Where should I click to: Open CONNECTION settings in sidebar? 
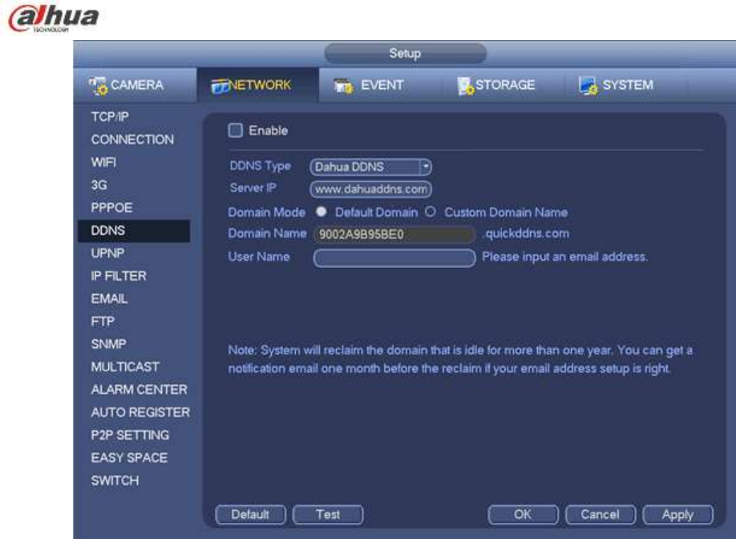(132, 140)
